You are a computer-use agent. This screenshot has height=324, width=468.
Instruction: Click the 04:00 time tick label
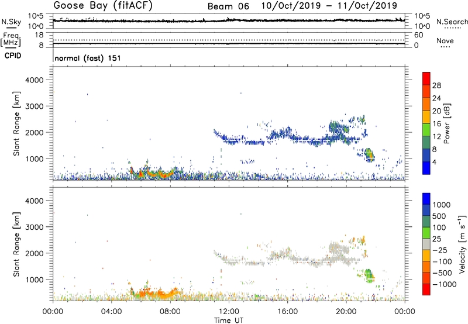[x=111, y=312]
